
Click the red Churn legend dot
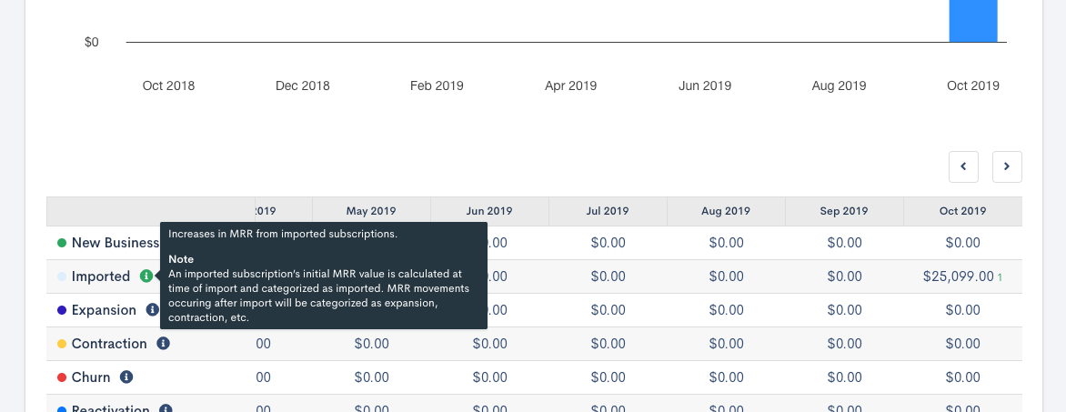click(62, 377)
